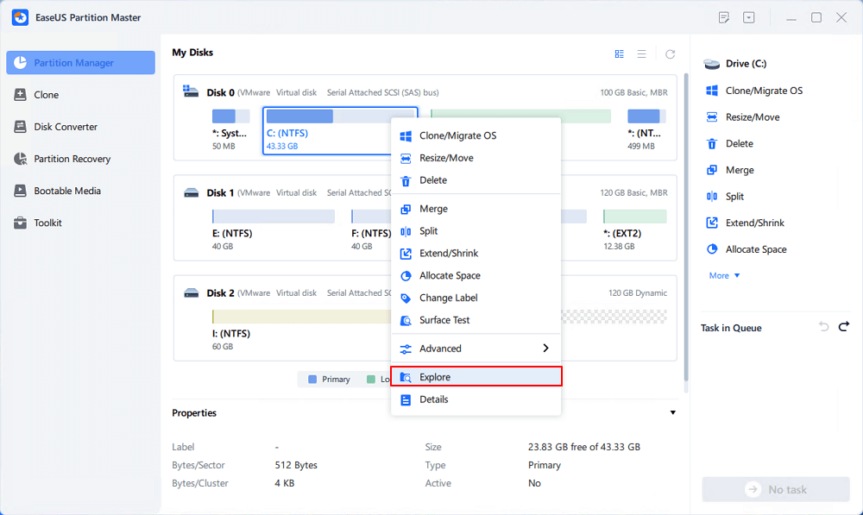Switch My Disks to list view
863x515 pixels.
click(642, 53)
